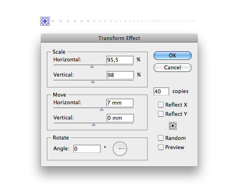Enable the Reflect Y checkbox
The image size is (239, 194).
point(161,114)
